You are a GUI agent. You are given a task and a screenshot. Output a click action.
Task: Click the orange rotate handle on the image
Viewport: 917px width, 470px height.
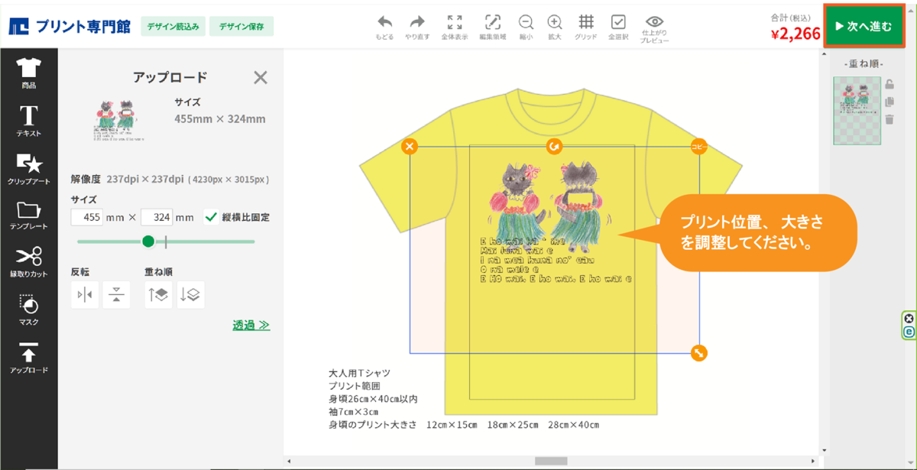tap(554, 146)
